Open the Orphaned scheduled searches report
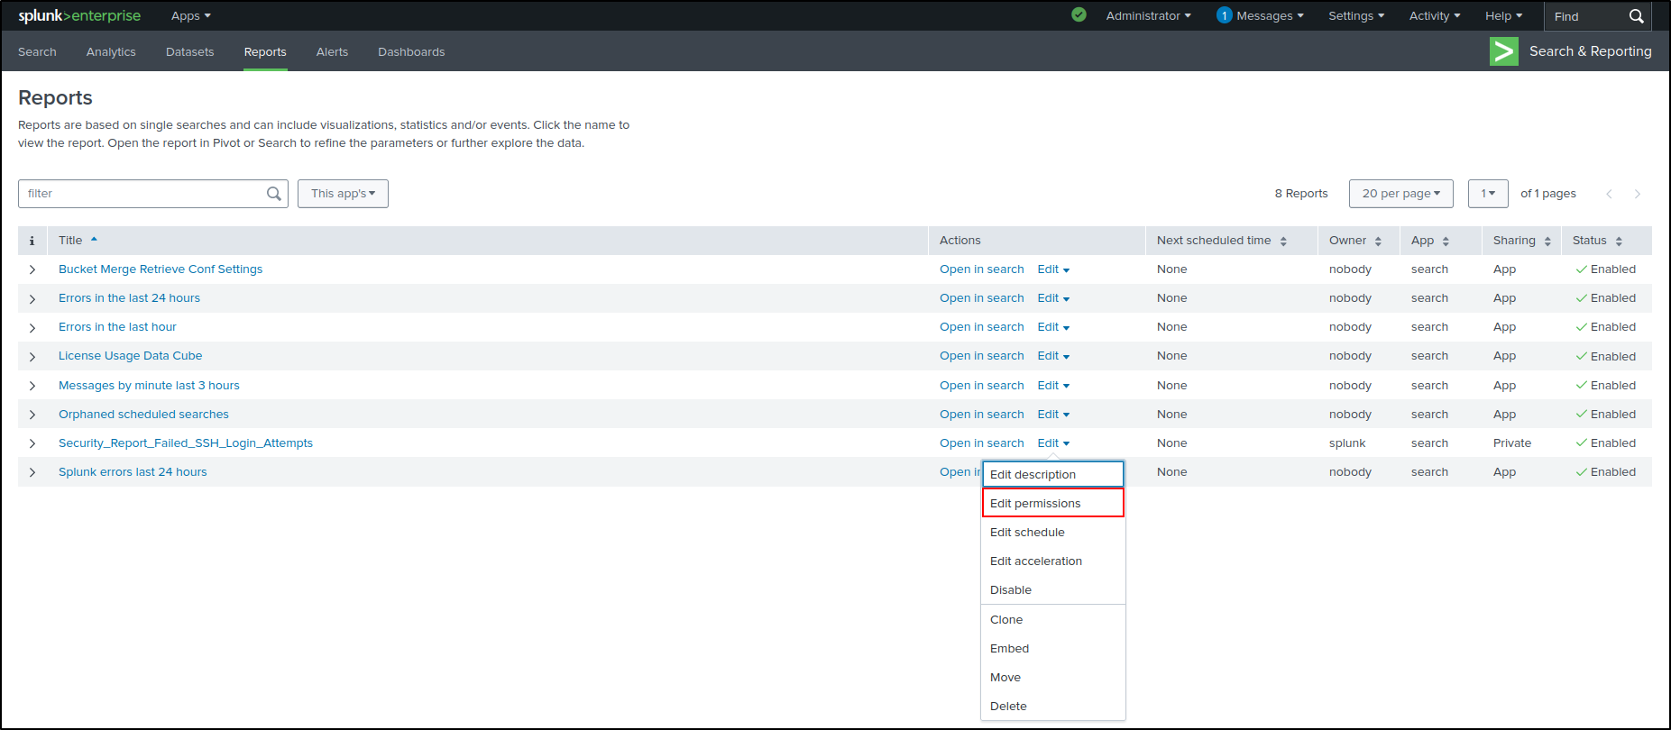 143,415
